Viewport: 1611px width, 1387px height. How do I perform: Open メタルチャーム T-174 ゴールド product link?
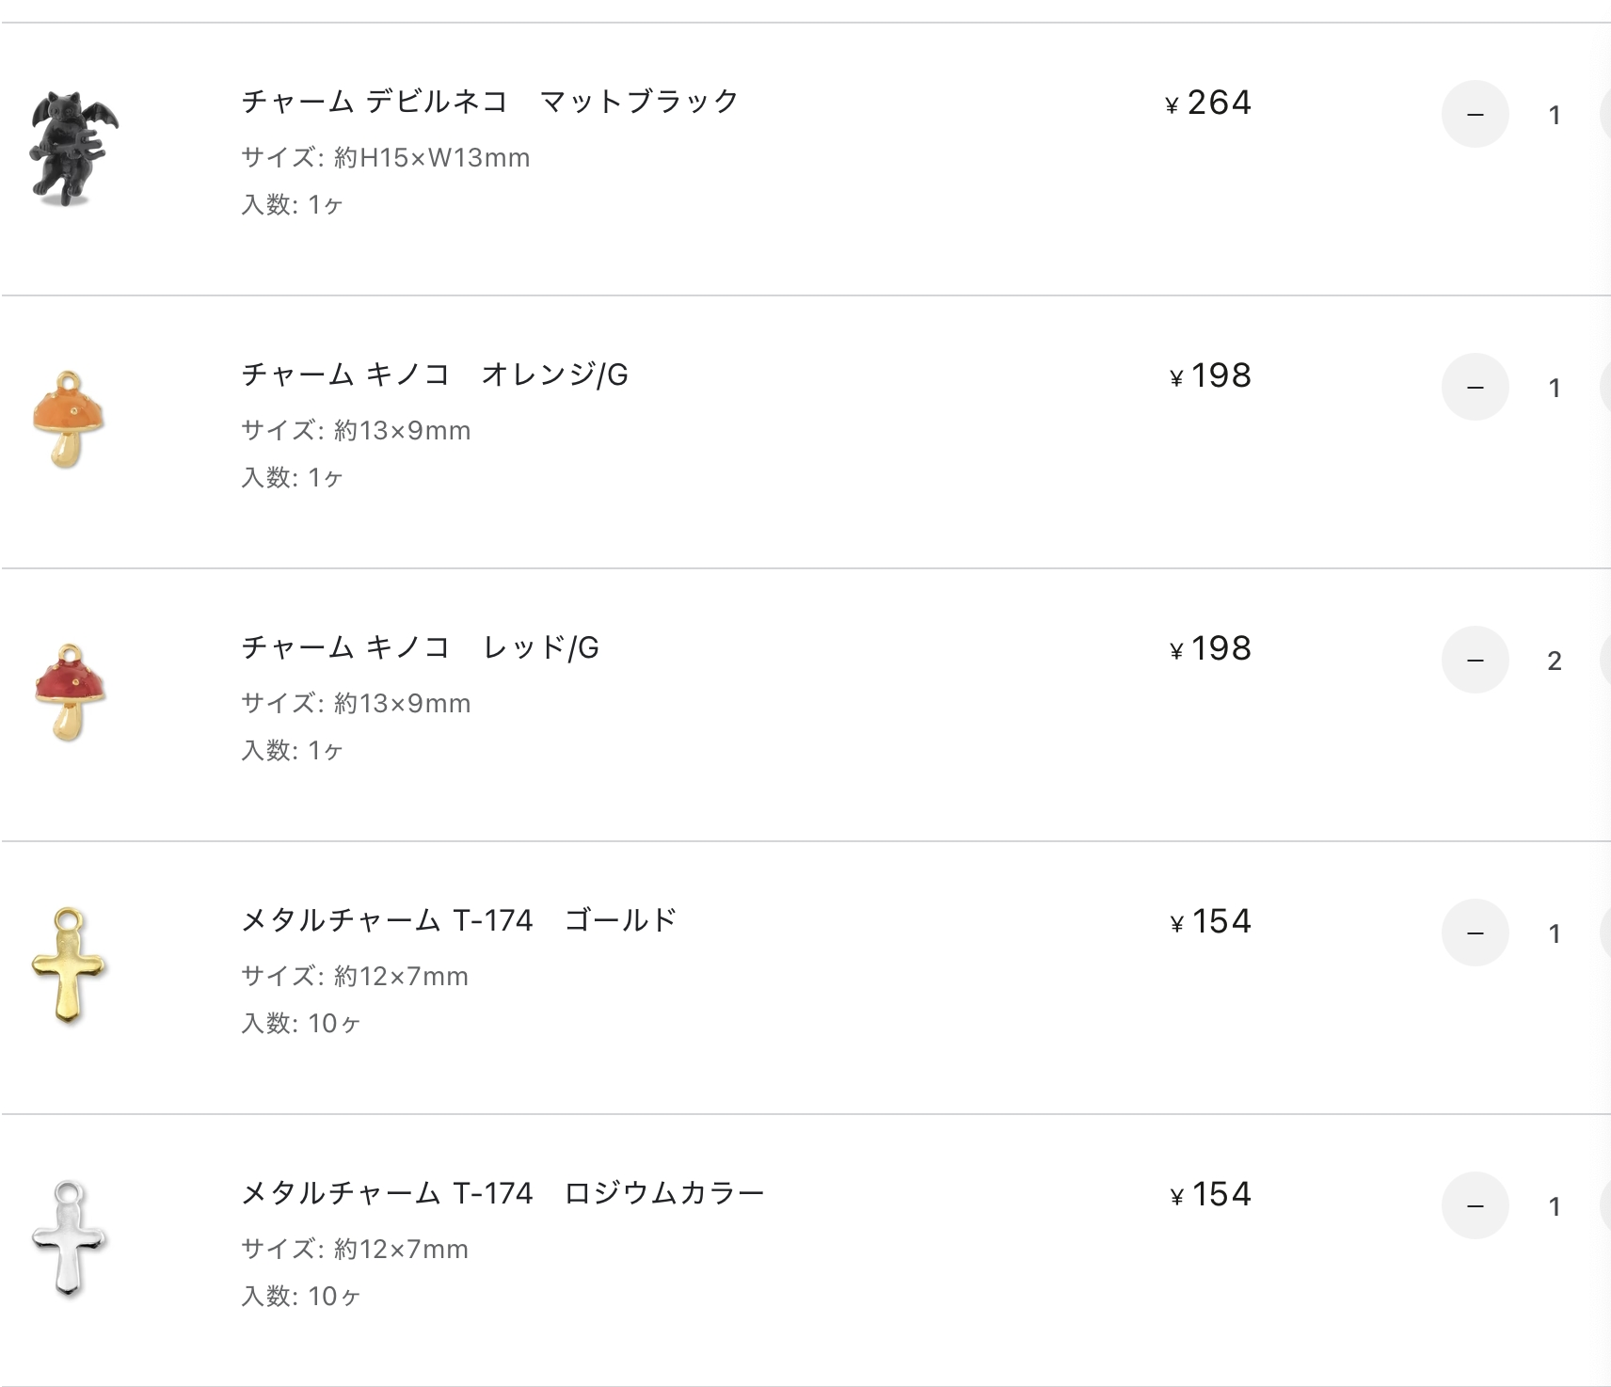tap(459, 919)
